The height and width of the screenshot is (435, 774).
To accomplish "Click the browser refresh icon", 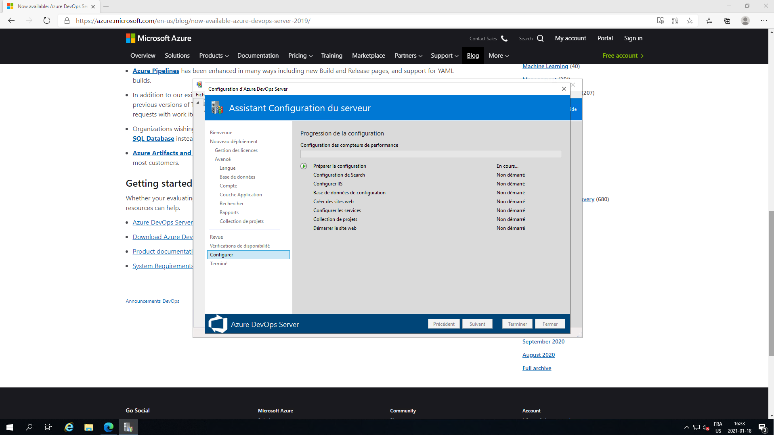I will pos(47,21).
